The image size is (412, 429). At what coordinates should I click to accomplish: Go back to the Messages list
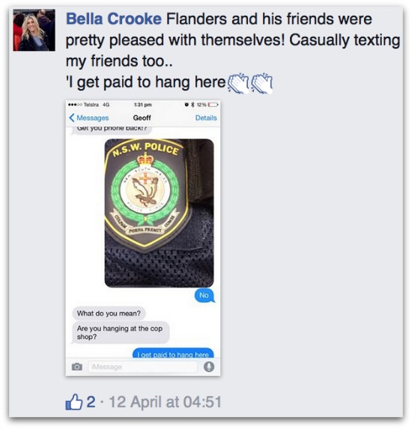pos(89,118)
